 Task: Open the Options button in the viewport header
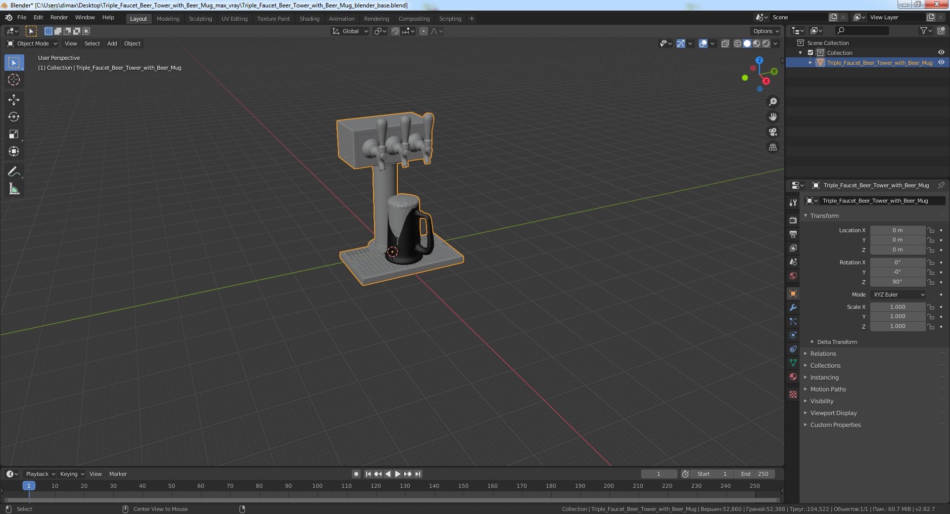[766, 31]
